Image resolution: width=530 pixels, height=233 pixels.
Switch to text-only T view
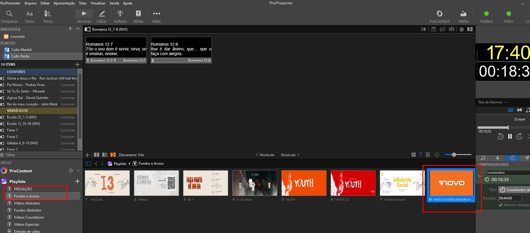coord(421,155)
